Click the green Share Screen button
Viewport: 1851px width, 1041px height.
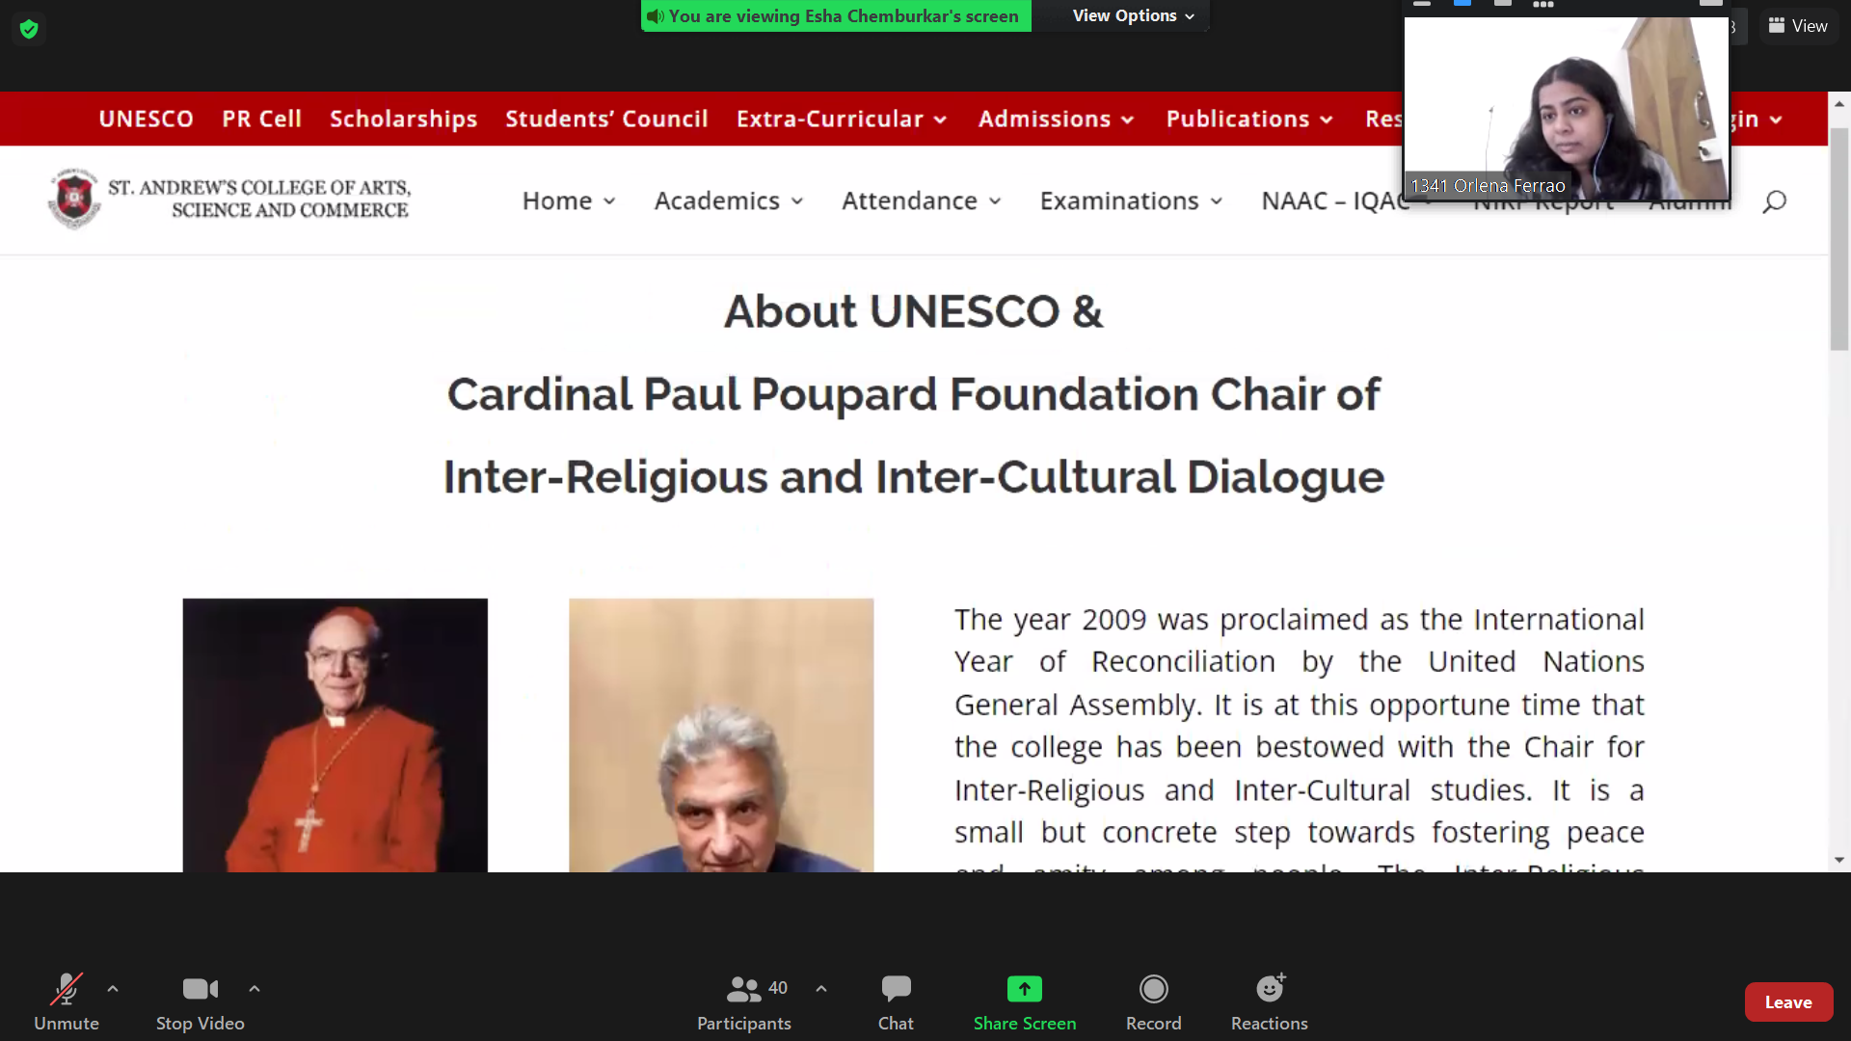coord(1025,1002)
